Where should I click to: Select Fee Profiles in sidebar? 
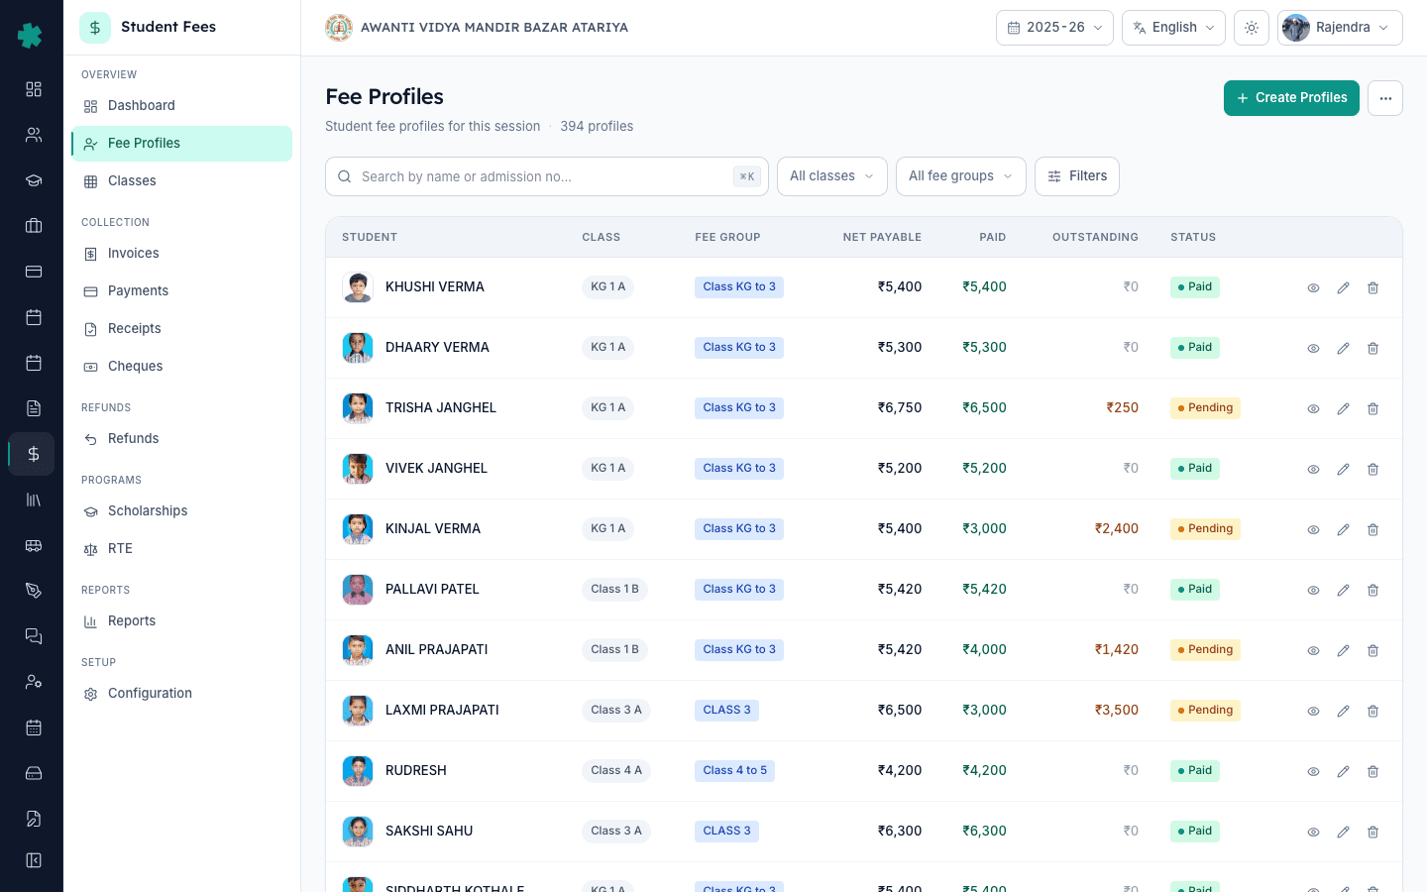(181, 144)
